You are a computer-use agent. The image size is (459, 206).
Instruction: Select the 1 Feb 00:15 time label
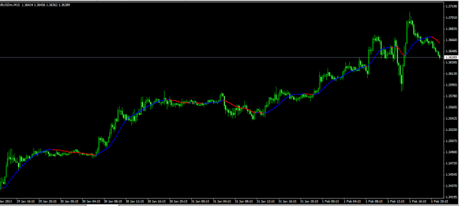[x=331, y=202]
